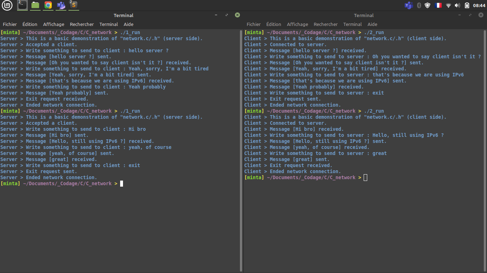The width and height of the screenshot is (487, 273).
Task: Click the first './1_run' command line
Action: coord(70,32)
